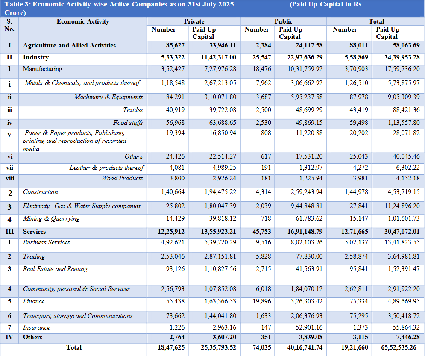Viewport: 425px width, 356px height.
Task: Select Industry total paid up capital 34,39,953.28
Action: [402, 57]
